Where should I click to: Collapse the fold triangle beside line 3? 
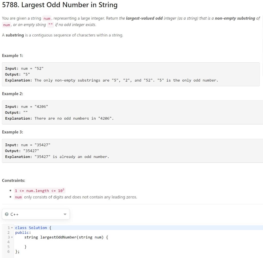[x=12, y=237]
